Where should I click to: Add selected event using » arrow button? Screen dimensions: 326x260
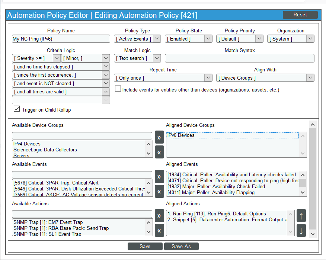[159, 176]
